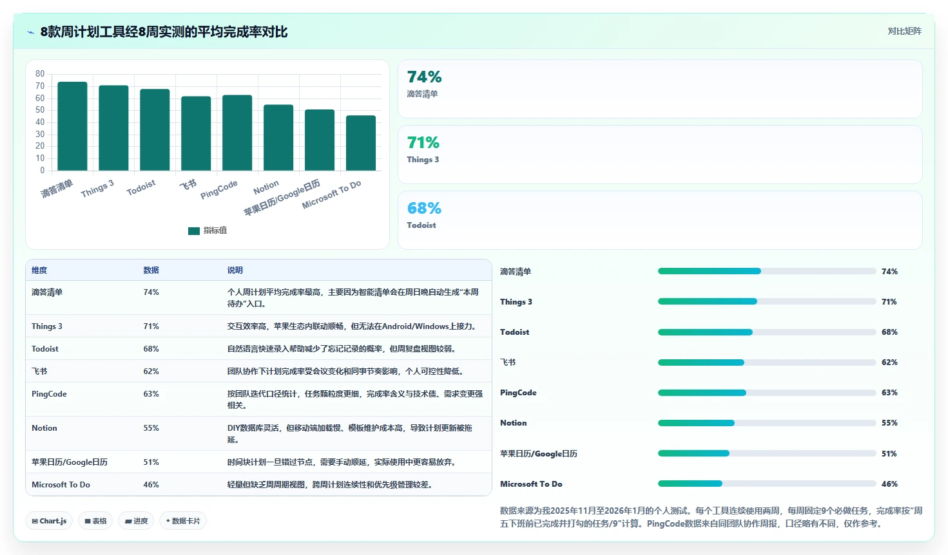Image resolution: width=948 pixels, height=555 pixels.
Task: Click the 飞书 progress bar
Action: click(x=767, y=362)
